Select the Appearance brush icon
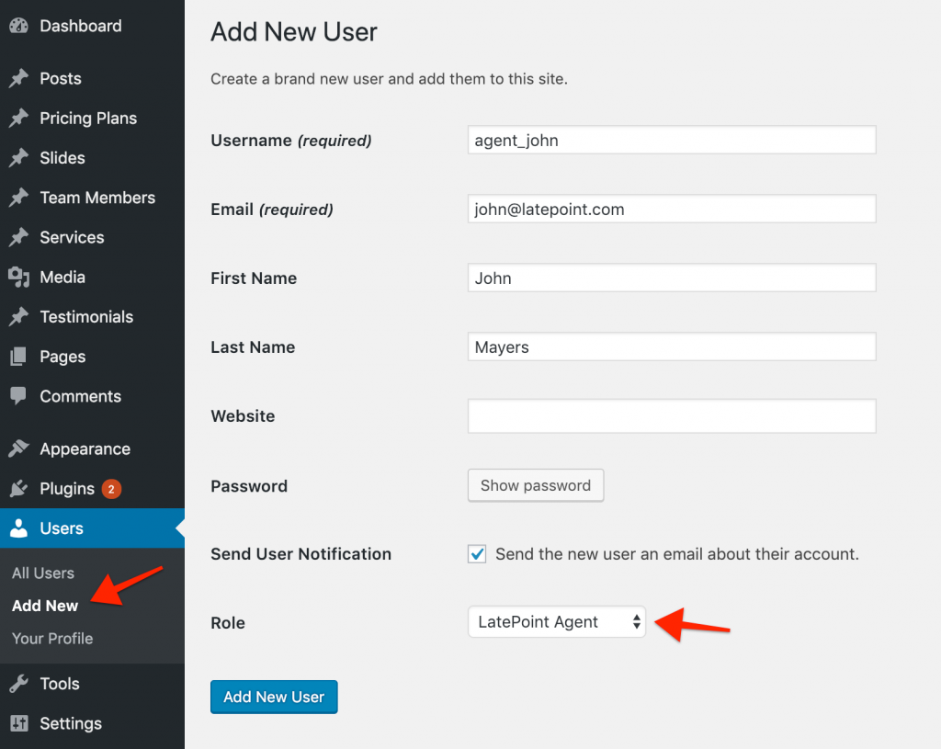Viewport: 941px width, 749px height. point(19,448)
